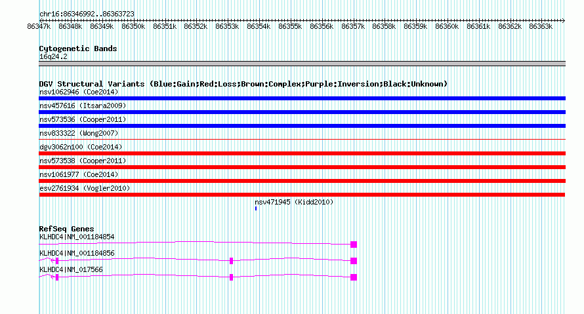Click the middle exon of KLHDC4 NM_001184856

coord(231,261)
